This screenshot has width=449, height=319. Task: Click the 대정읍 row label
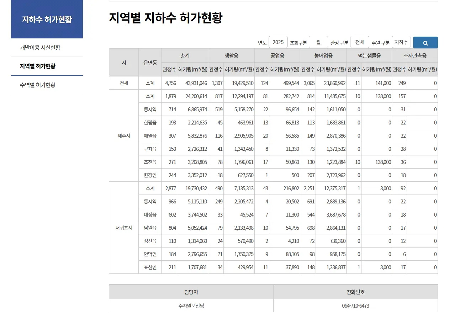coord(150,215)
